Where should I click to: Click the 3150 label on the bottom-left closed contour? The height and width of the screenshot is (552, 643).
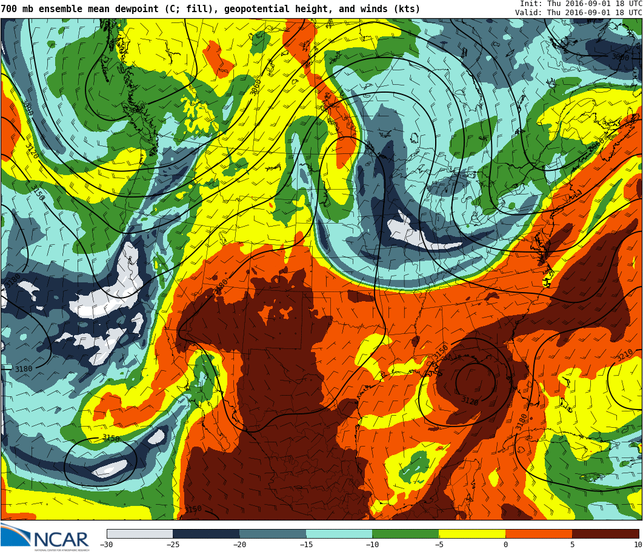111,437
